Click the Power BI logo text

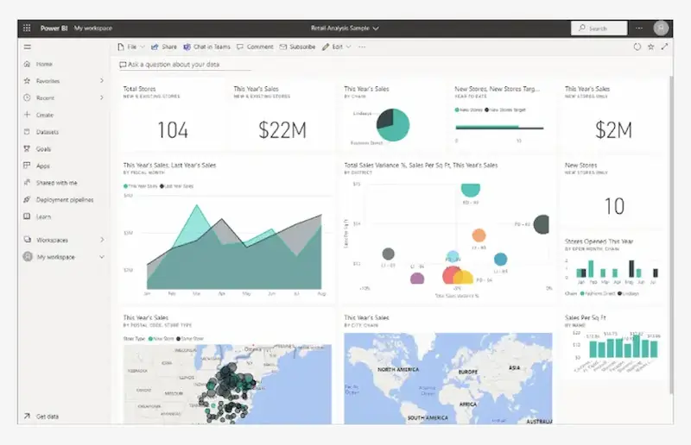(54, 28)
